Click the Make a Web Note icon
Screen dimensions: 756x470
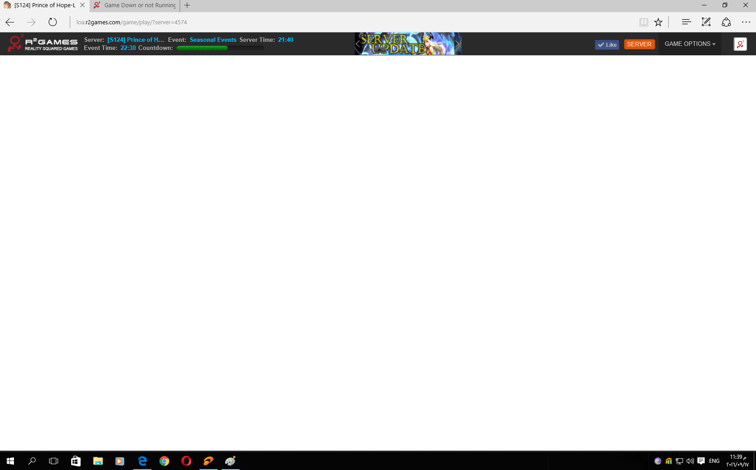click(706, 22)
